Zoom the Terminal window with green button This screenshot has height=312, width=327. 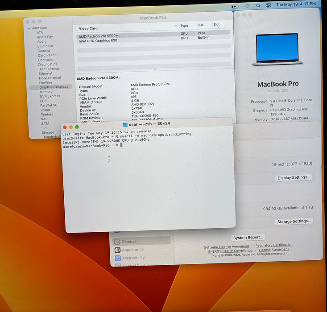pos(77,127)
